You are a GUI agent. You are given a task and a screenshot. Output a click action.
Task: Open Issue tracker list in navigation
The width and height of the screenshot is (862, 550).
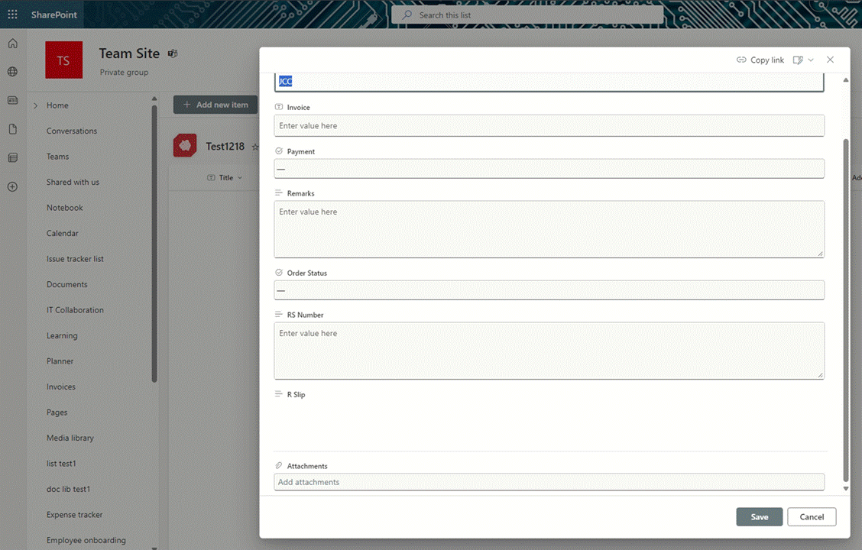(75, 259)
